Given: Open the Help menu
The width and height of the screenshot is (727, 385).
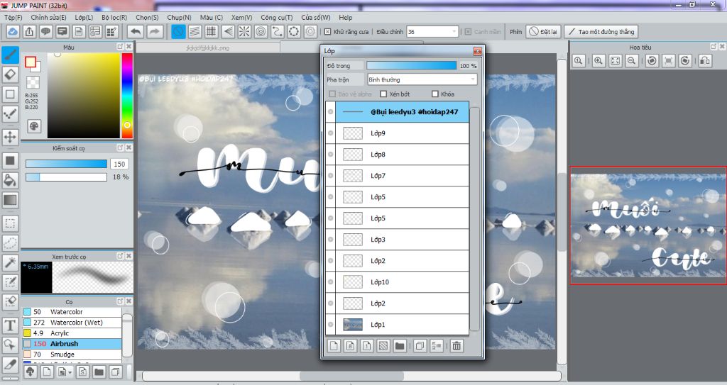Looking at the screenshot, I should pyautogui.click(x=346, y=17).
